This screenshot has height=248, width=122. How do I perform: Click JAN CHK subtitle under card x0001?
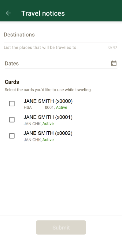pos(32,124)
